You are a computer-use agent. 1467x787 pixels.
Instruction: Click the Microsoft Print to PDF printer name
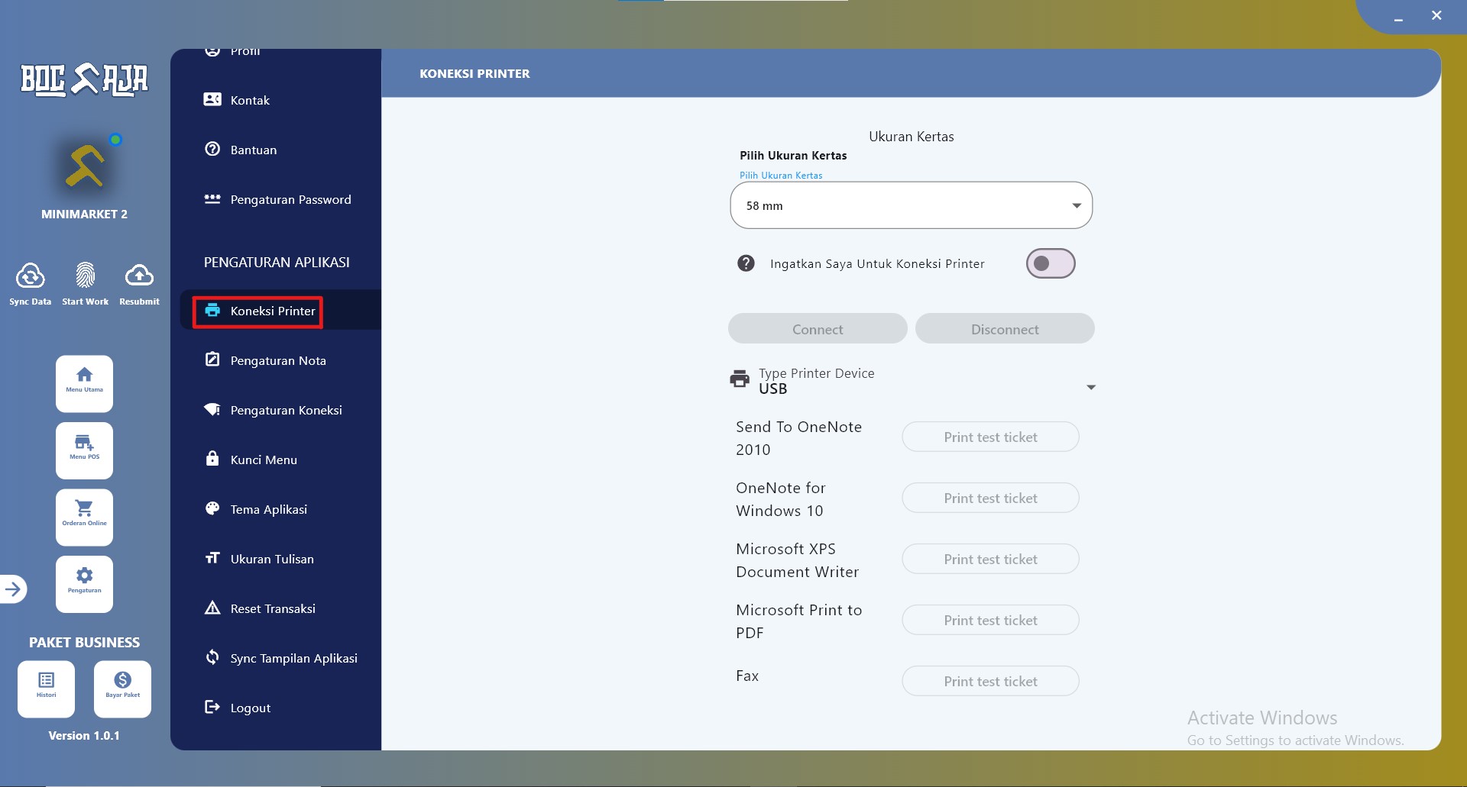tap(799, 621)
